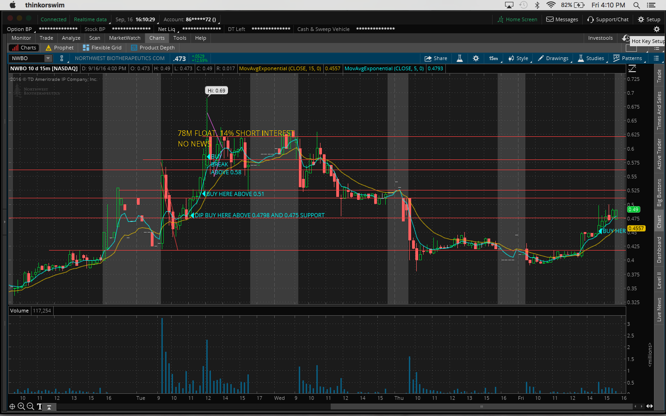Screen dimensions: 666x416
Task: Open the Net Liq dropdown
Action: (167, 29)
